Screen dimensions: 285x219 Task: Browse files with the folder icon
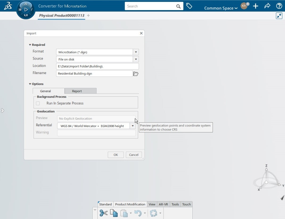(x=136, y=74)
